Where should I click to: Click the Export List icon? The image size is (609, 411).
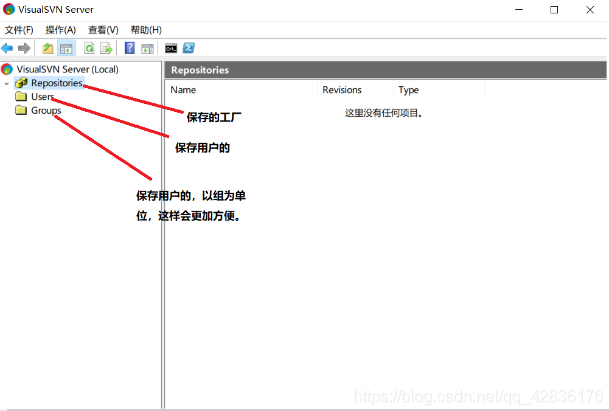(x=106, y=49)
